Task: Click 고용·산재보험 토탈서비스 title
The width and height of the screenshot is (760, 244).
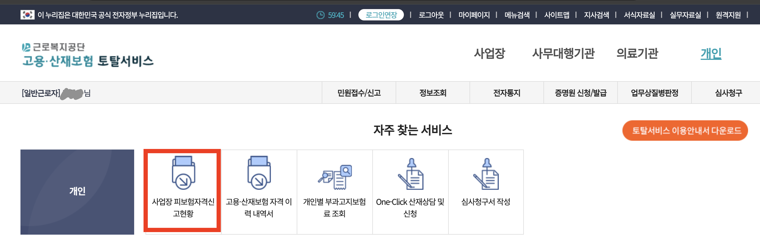Action: tap(88, 61)
